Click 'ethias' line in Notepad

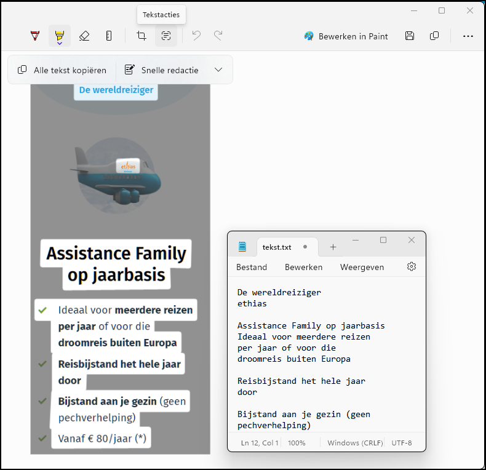[x=252, y=303]
